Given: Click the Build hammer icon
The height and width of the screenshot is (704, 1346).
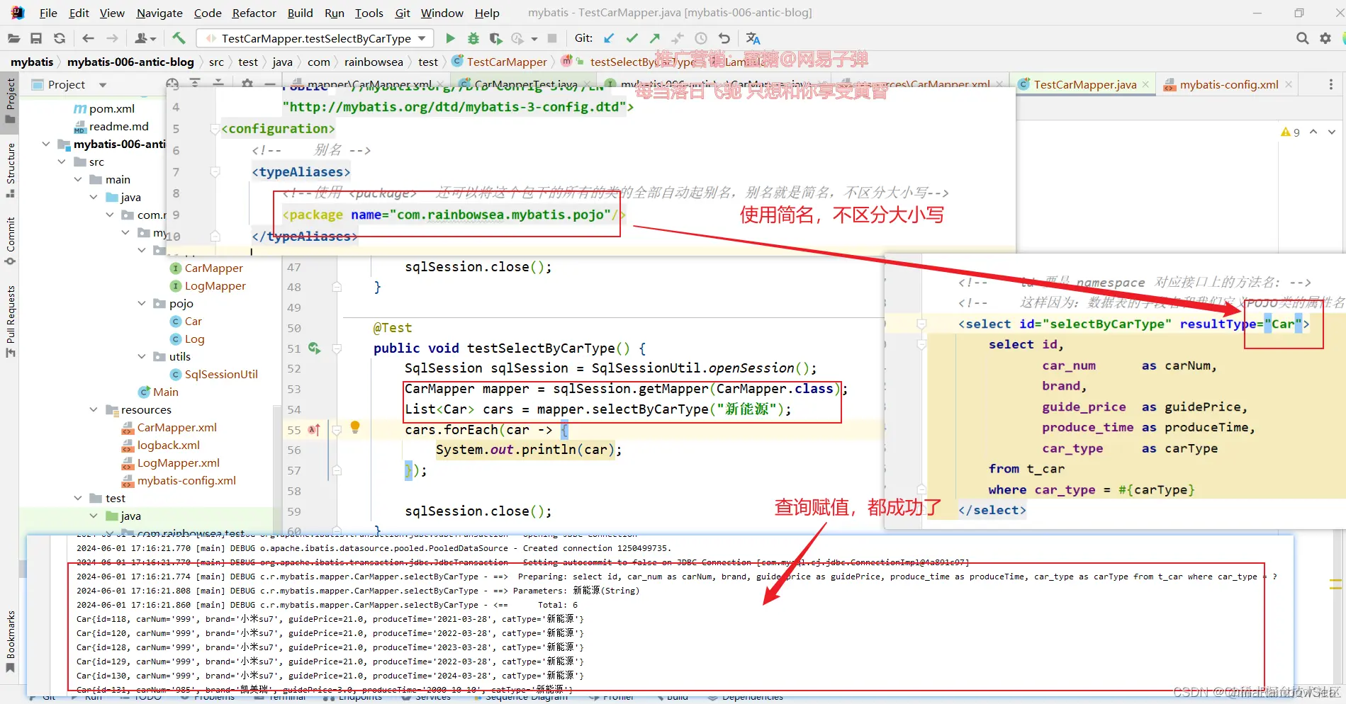Looking at the screenshot, I should [x=179, y=38].
